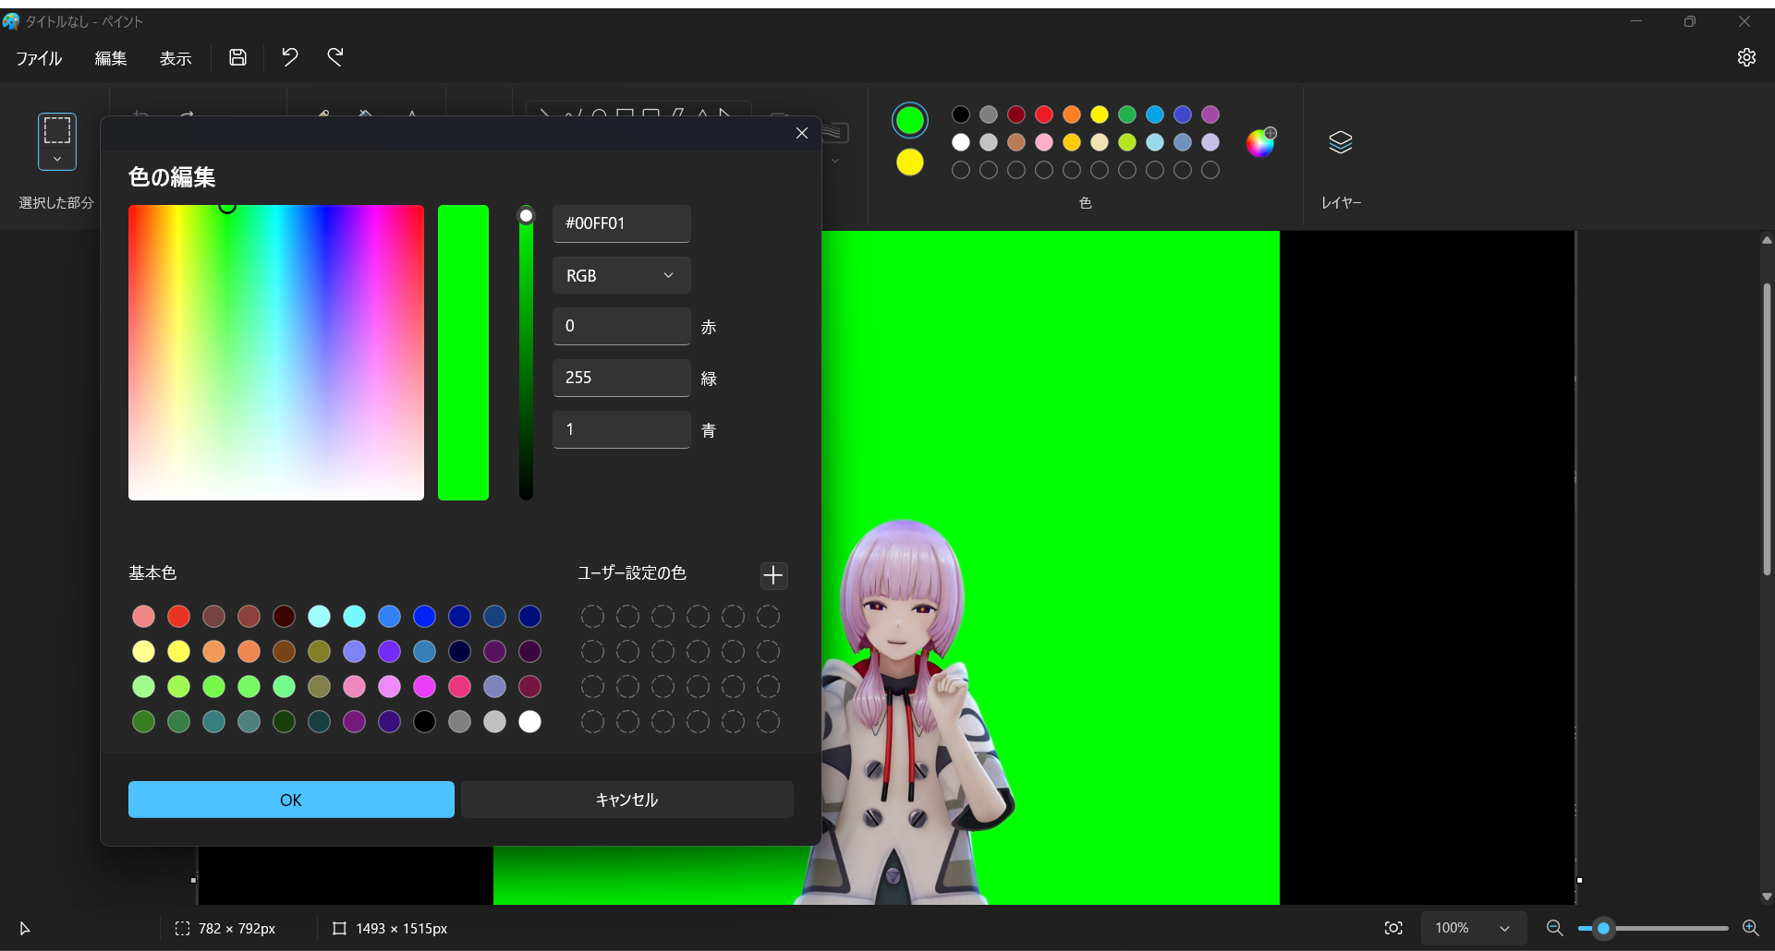Redo the last action
This screenshot has height=951, width=1775.
pos(336,57)
